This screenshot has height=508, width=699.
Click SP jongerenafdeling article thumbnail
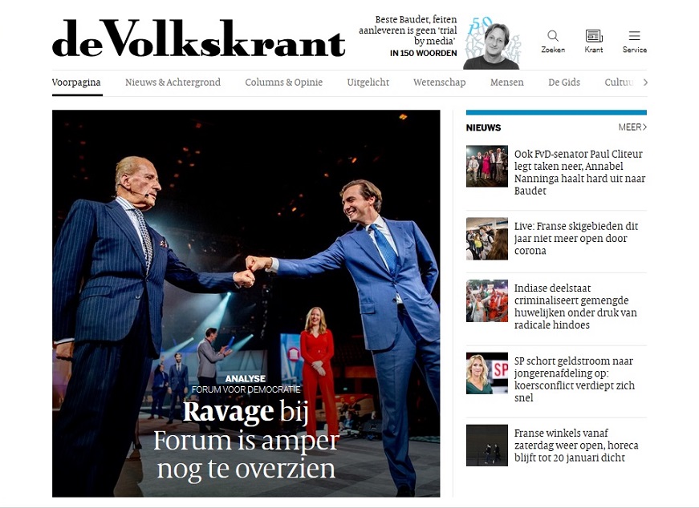(x=487, y=373)
